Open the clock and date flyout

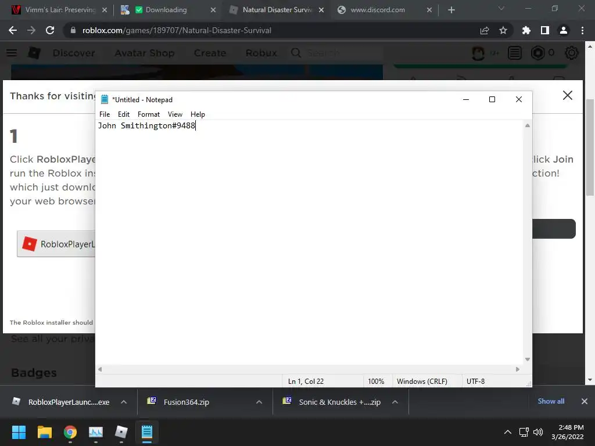(x=568, y=432)
